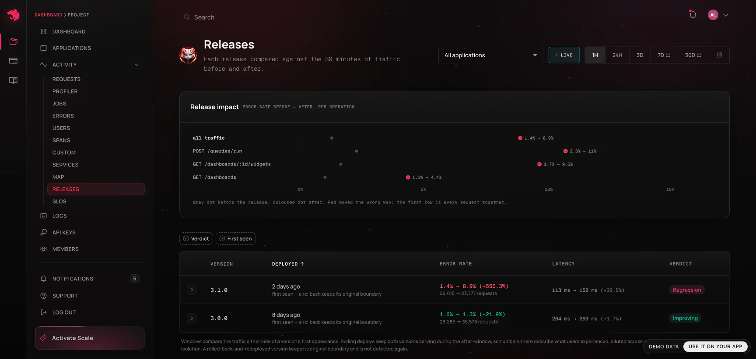The height and width of the screenshot is (359, 756).
Task: Click the API Keys key icon
Action: point(43,232)
